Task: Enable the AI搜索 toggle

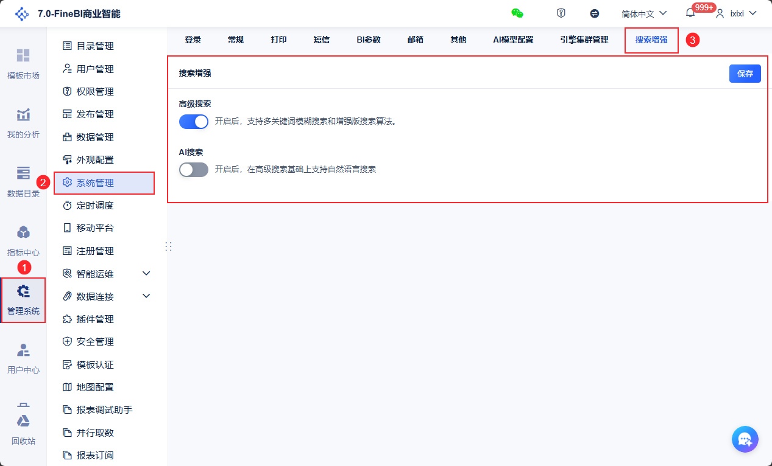Action: pyautogui.click(x=194, y=170)
